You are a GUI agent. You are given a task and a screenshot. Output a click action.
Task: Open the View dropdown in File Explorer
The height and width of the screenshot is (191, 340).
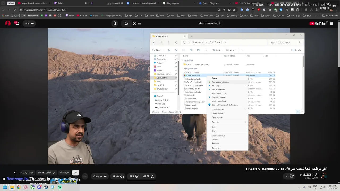[x=231, y=50]
